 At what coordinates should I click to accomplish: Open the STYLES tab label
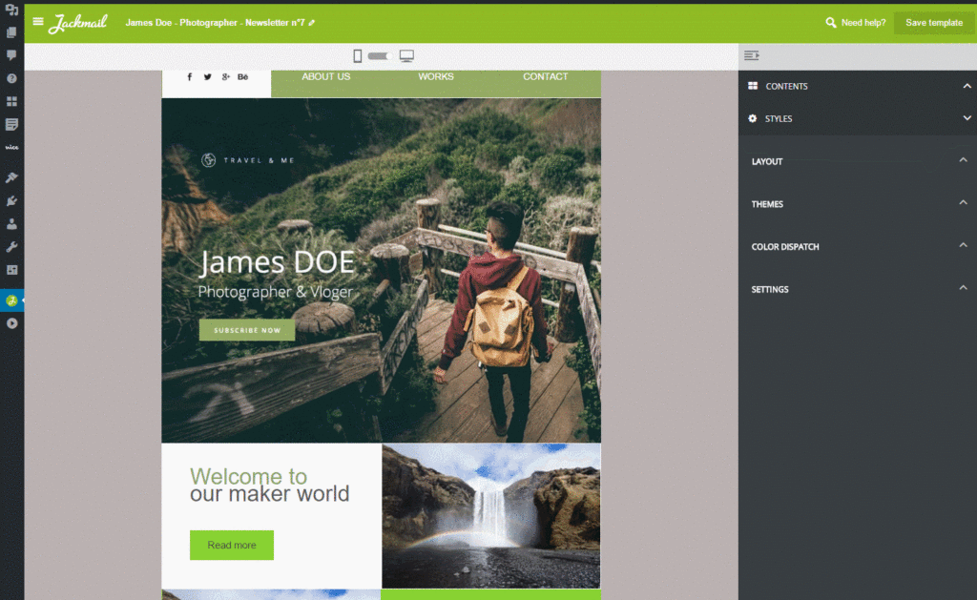click(x=779, y=119)
